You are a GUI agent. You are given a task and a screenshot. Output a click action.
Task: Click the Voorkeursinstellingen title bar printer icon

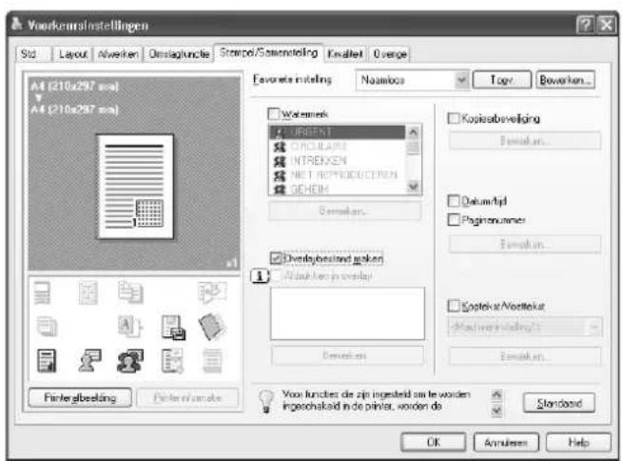[16, 24]
